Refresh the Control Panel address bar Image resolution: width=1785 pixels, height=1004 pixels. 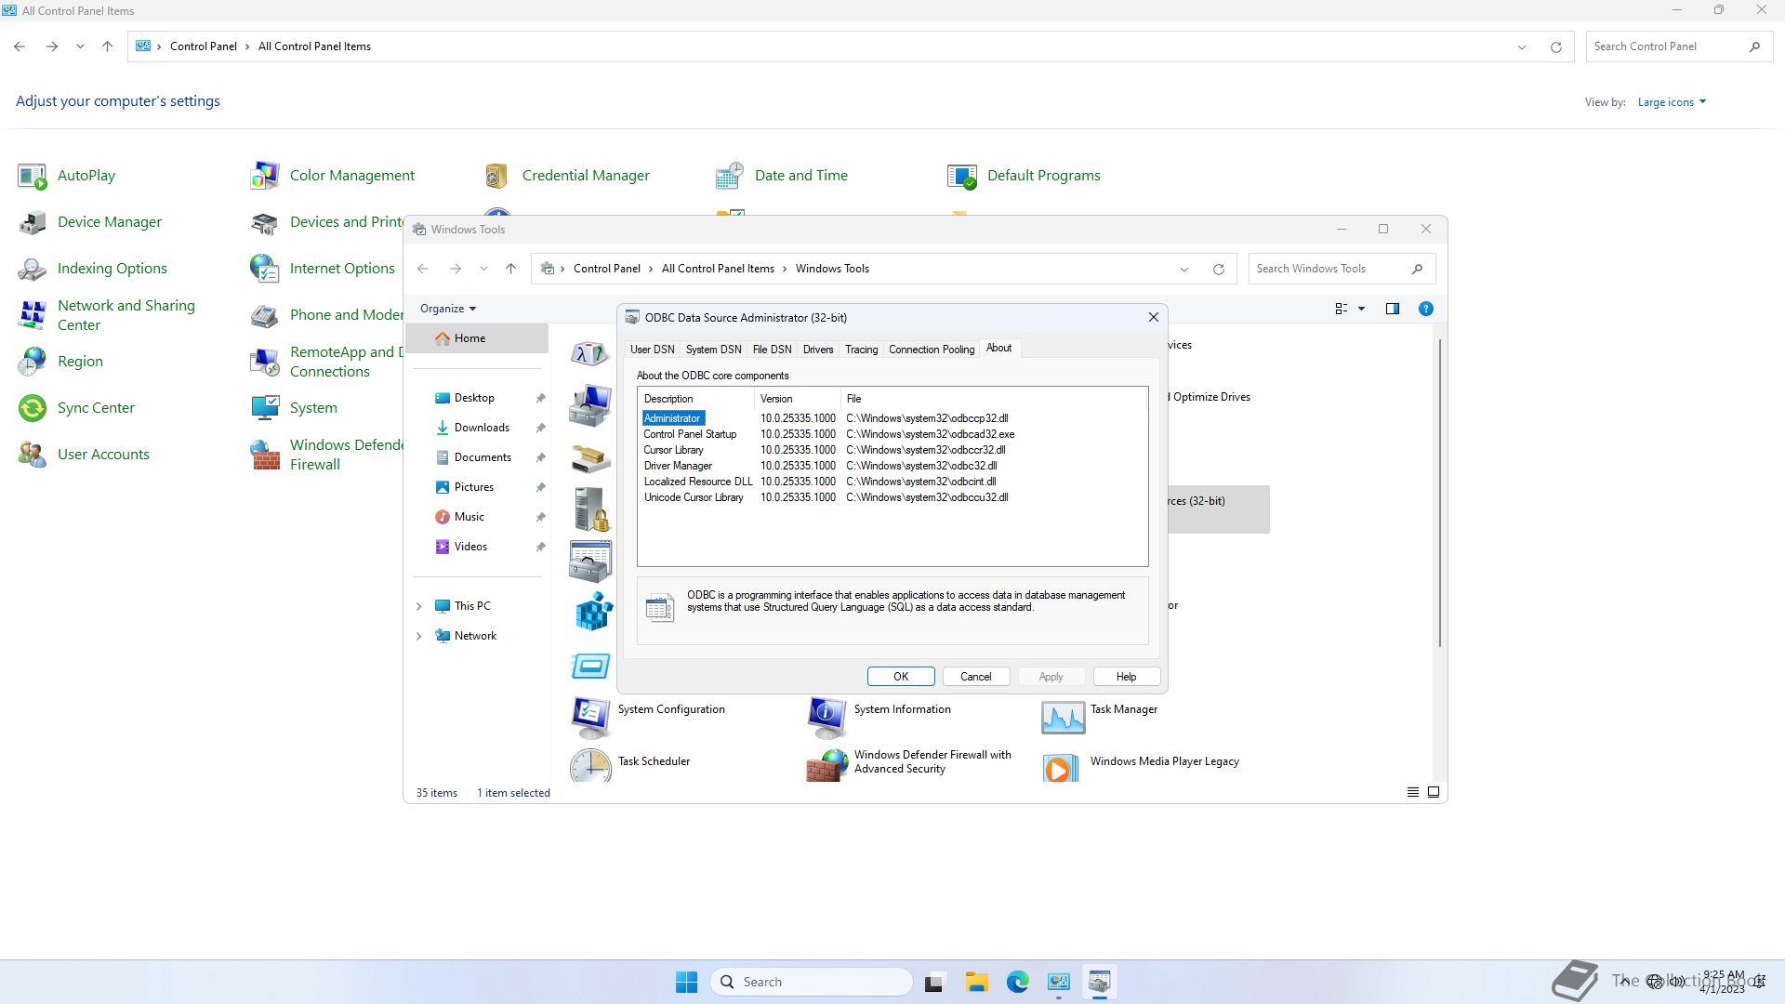(x=1555, y=46)
